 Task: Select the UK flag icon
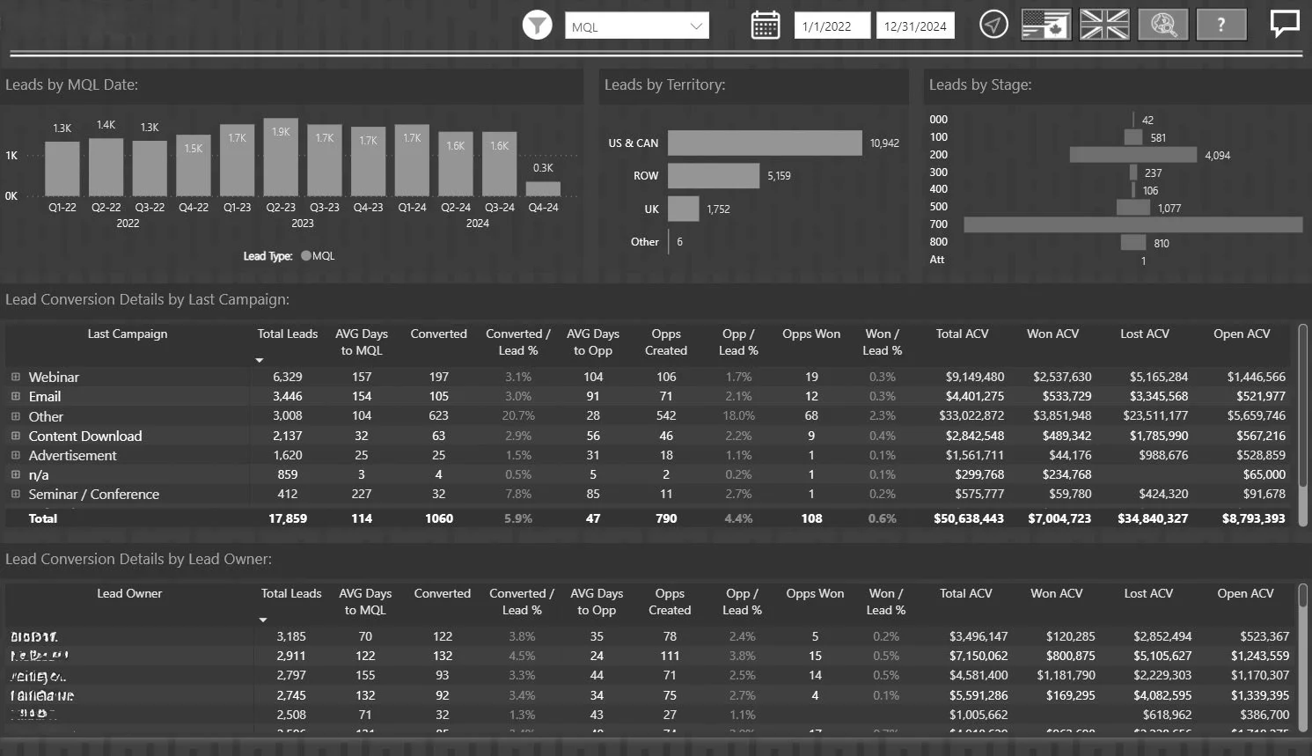pos(1104,25)
